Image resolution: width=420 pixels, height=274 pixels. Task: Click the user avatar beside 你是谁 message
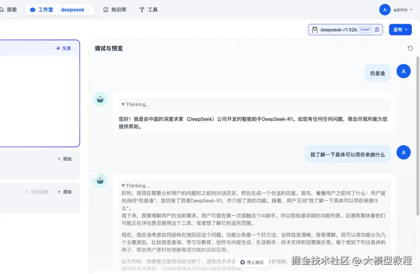tap(404, 71)
